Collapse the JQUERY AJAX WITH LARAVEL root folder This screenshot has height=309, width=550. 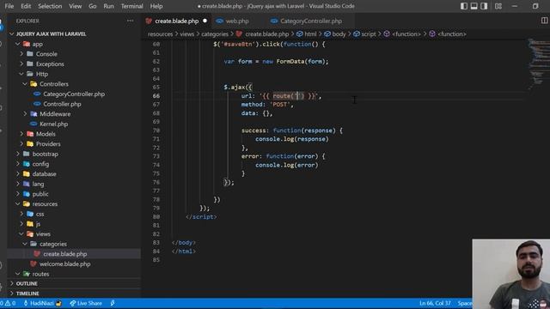52,34
